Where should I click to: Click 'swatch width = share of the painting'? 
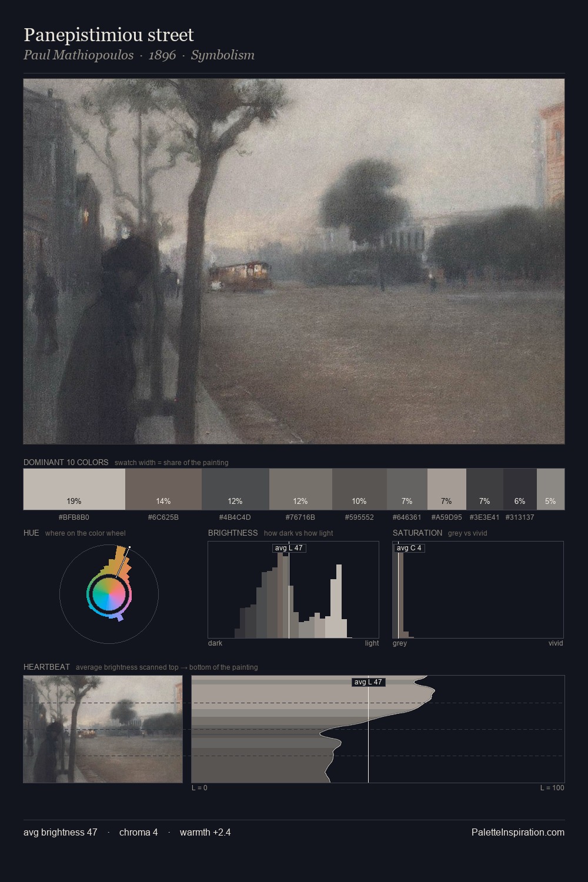click(x=172, y=462)
